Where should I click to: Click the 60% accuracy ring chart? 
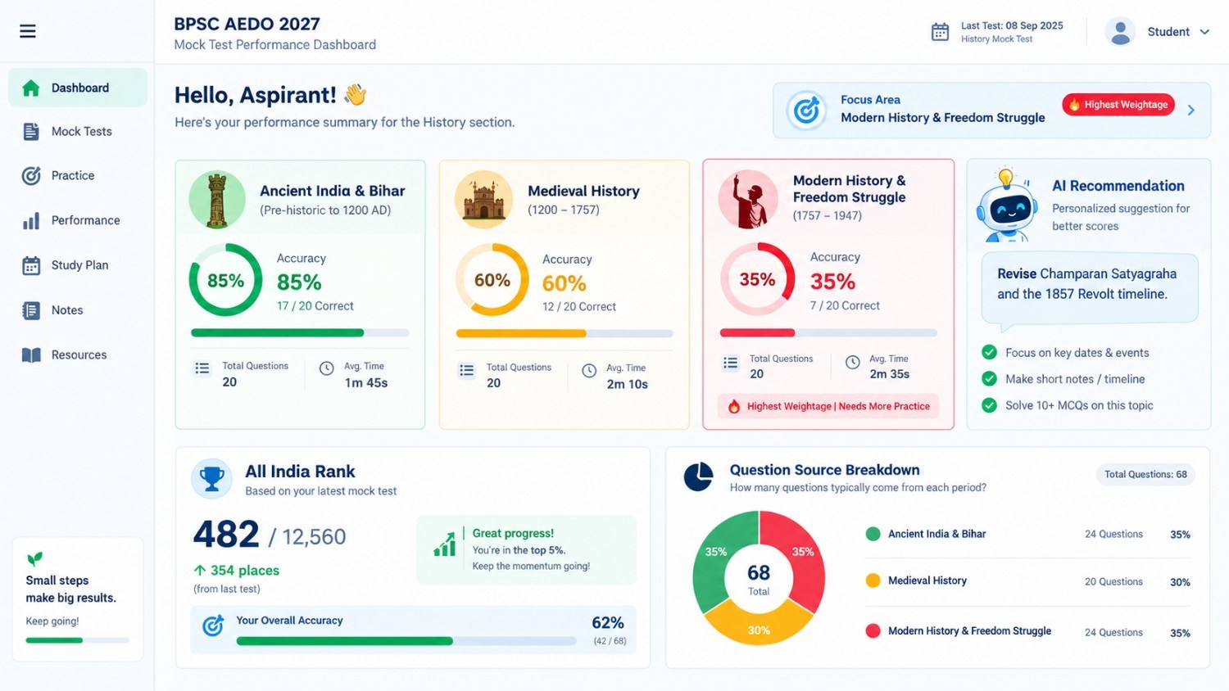tap(492, 280)
